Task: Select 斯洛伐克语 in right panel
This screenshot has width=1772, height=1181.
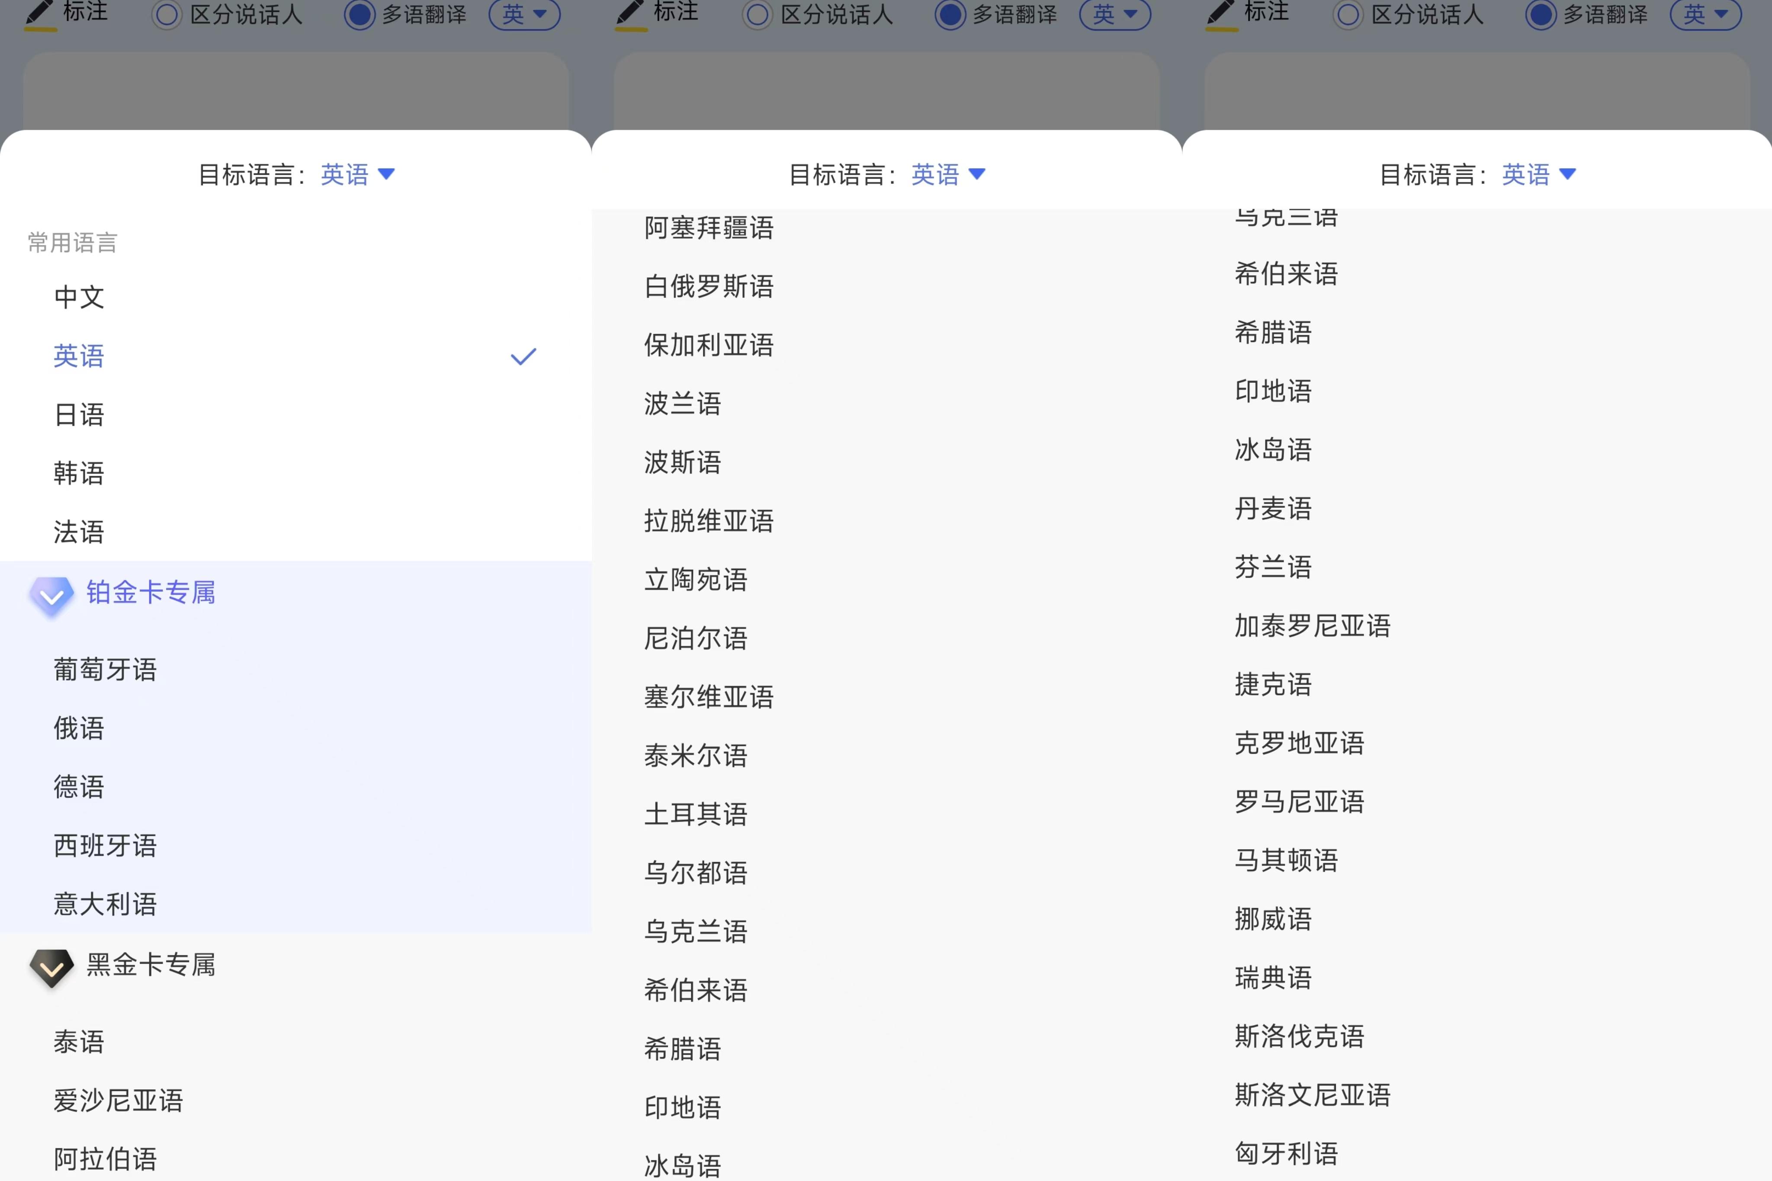Action: tap(1299, 1037)
